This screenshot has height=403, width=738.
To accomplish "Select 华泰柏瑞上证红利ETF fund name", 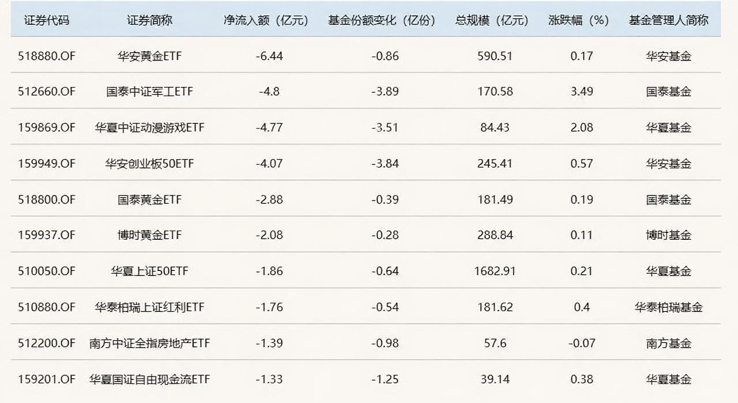I will 149,307.
